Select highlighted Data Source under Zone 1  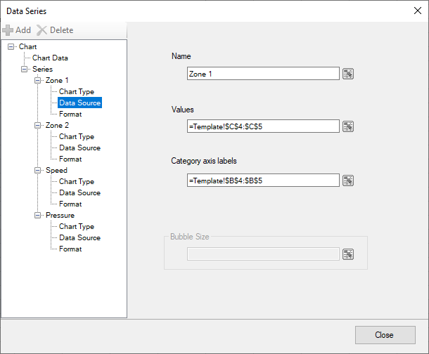click(80, 103)
